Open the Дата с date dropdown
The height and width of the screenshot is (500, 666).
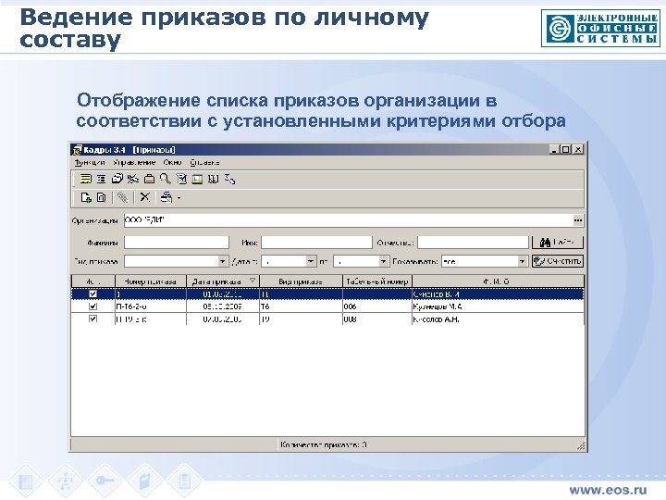311,261
